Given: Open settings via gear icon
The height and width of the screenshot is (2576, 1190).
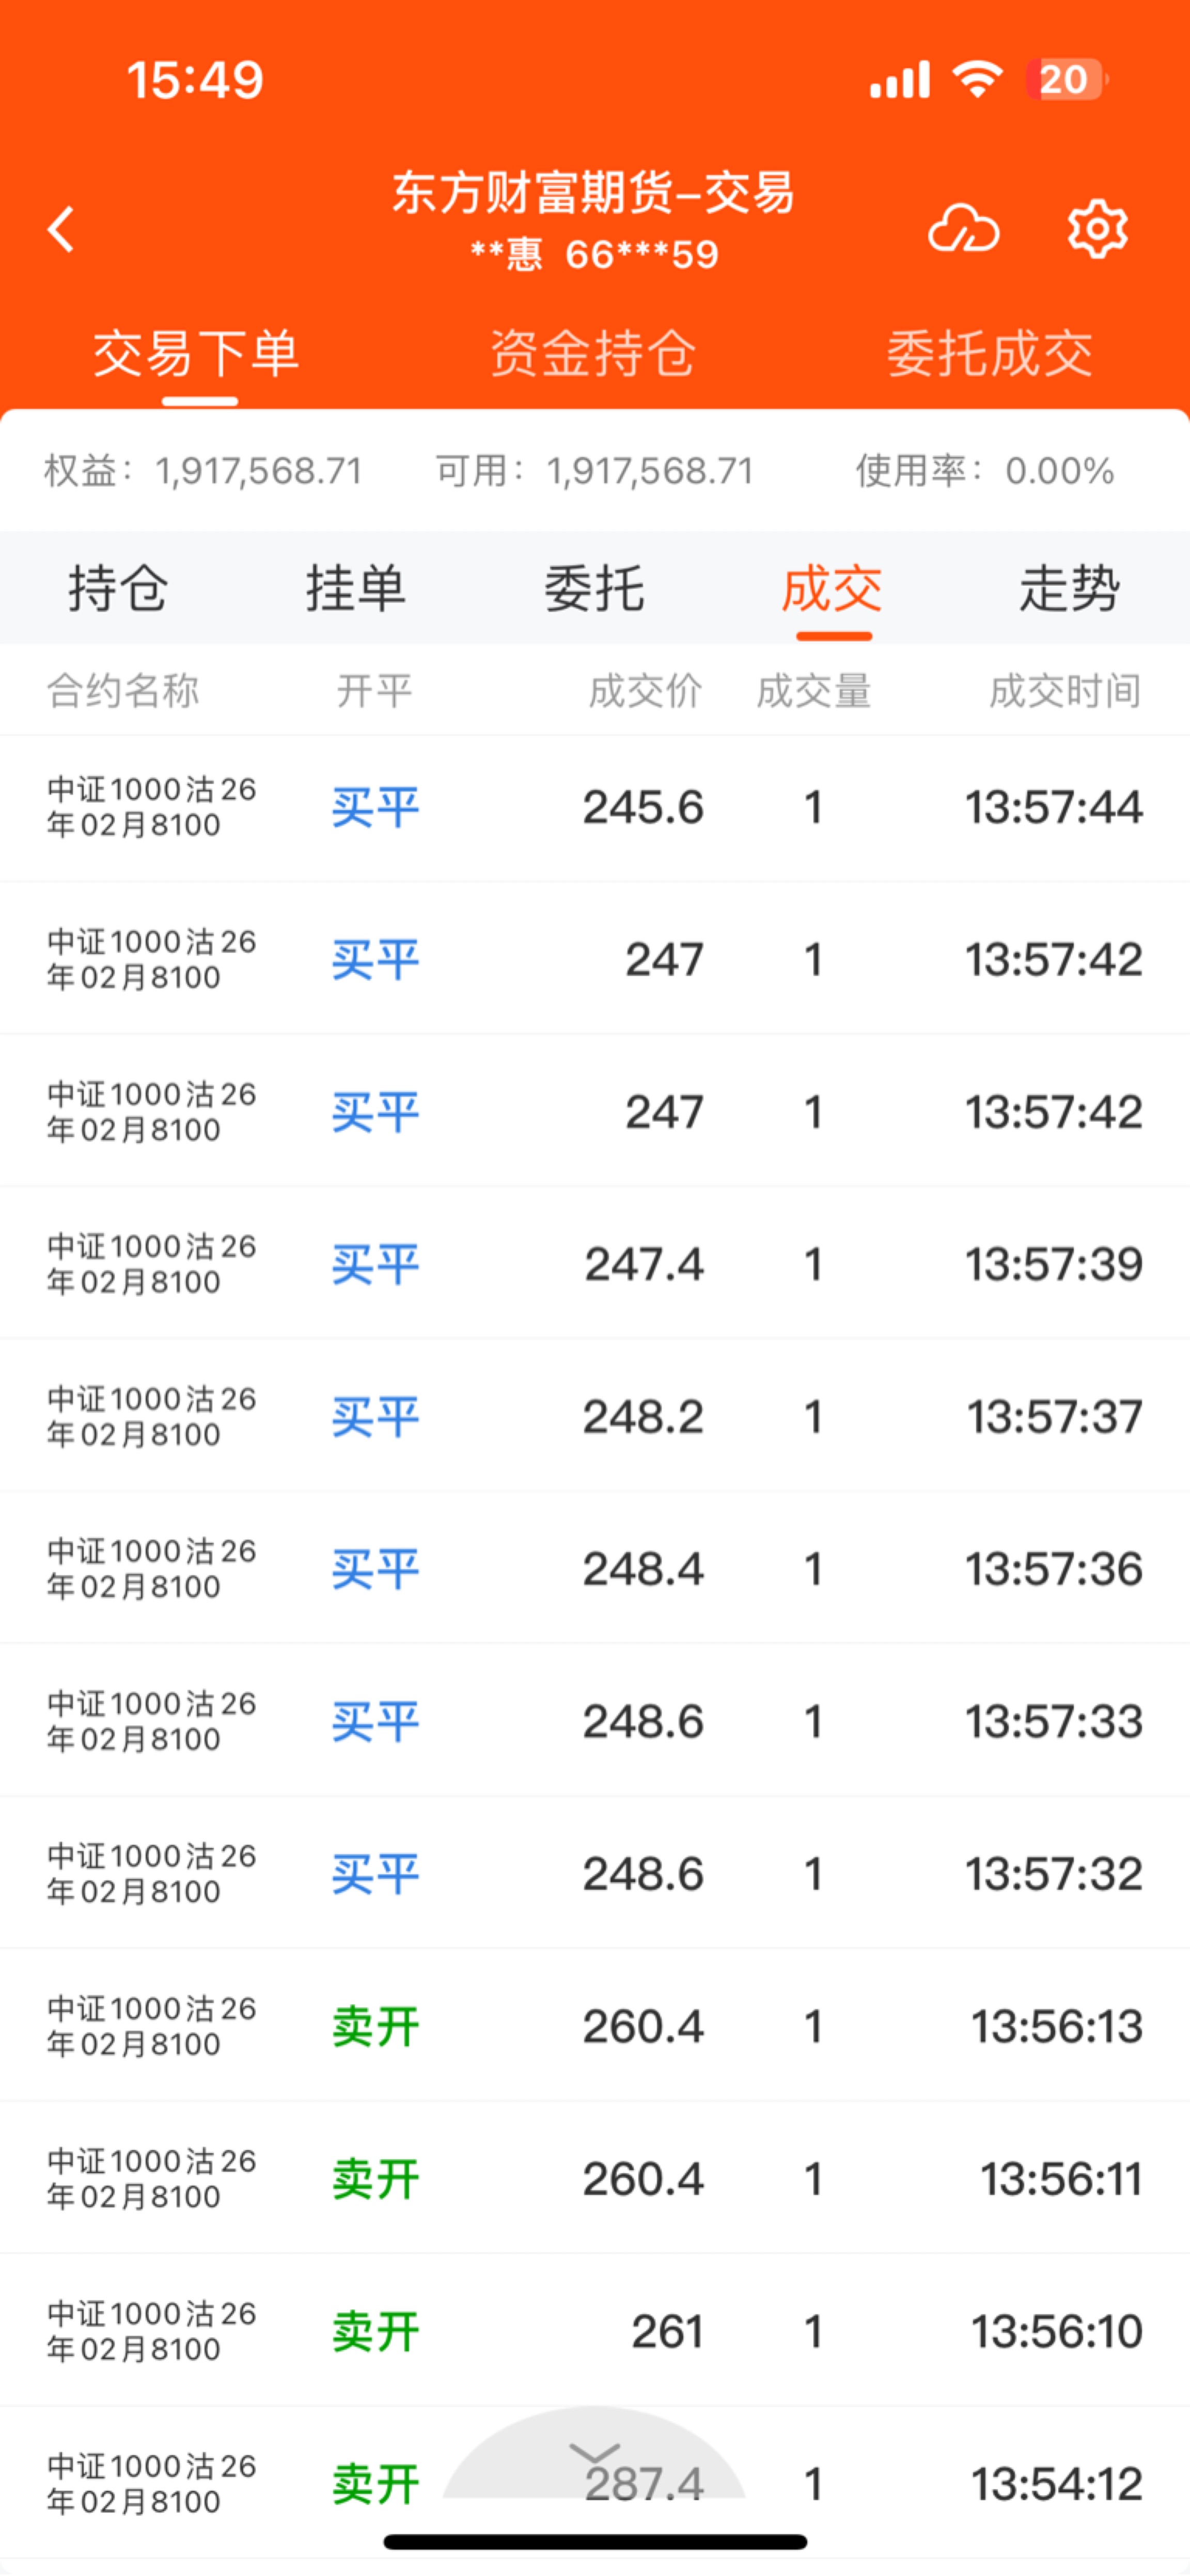Looking at the screenshot, I should click(x=1097, y=229).
